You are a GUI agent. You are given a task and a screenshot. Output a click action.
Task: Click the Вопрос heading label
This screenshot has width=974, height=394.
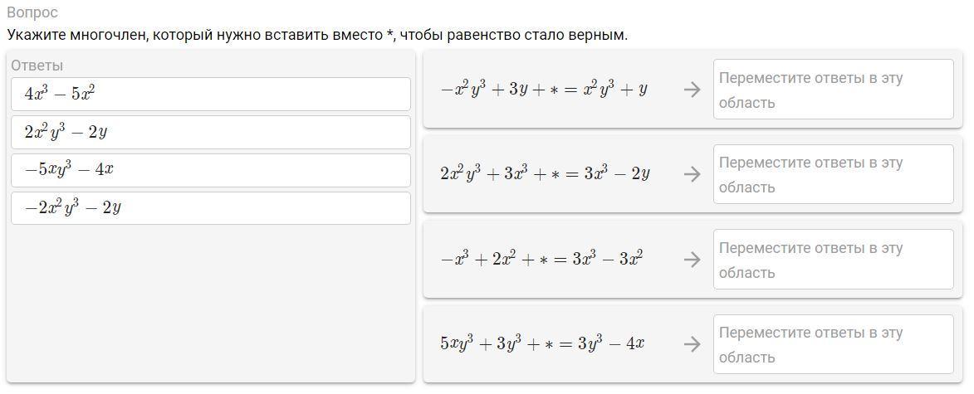tap(32, 12)
